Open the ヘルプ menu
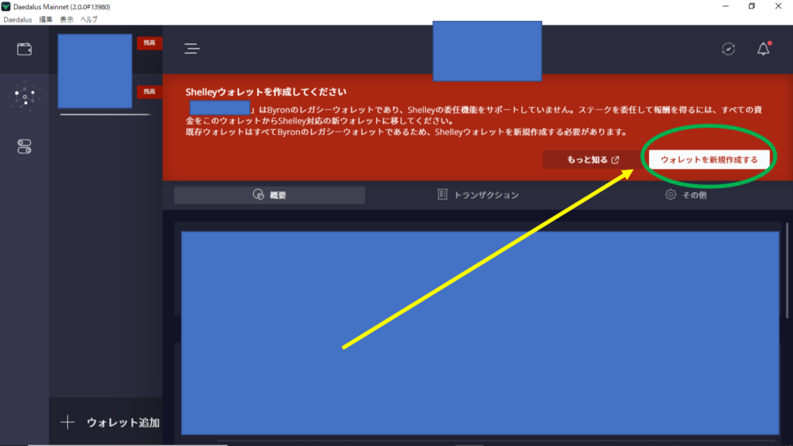 point(90,19)
